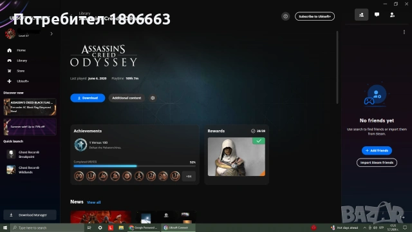412x232 pixels.
Task: Open File Explorer on the taskbar
Action: (121, 227)
